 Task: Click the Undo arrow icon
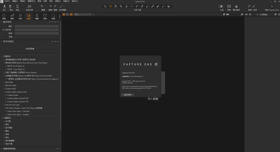50,6
